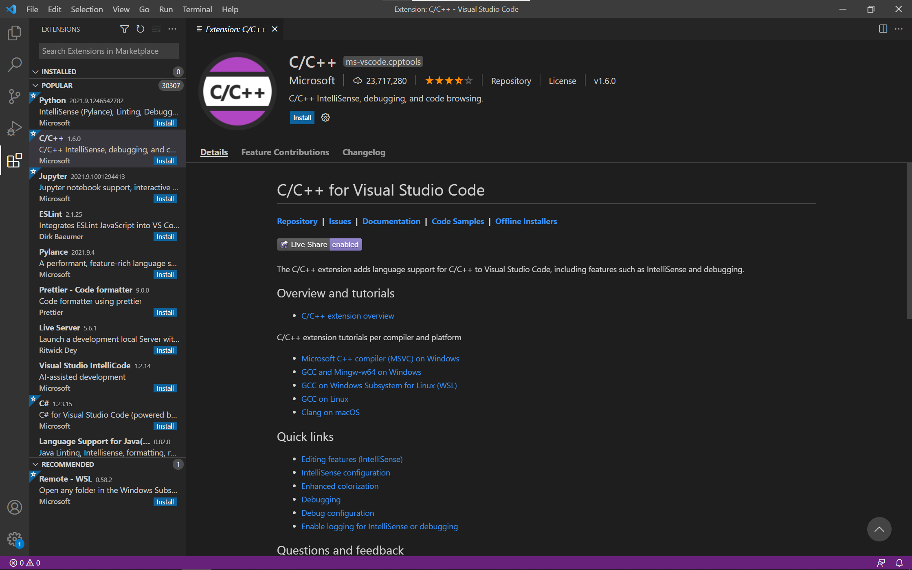Install the ESLint extension

click(x=165, y=237)
